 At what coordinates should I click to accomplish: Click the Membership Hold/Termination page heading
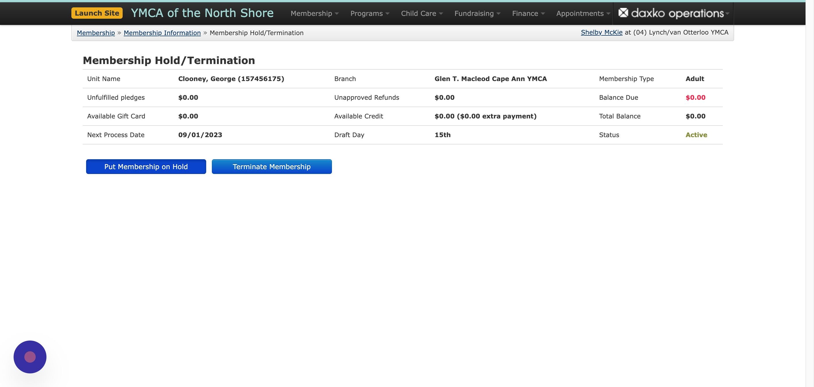point(169,60)
